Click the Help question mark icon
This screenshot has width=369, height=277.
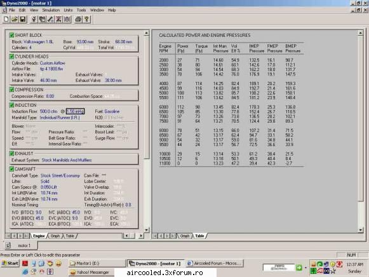pos(86,19)
